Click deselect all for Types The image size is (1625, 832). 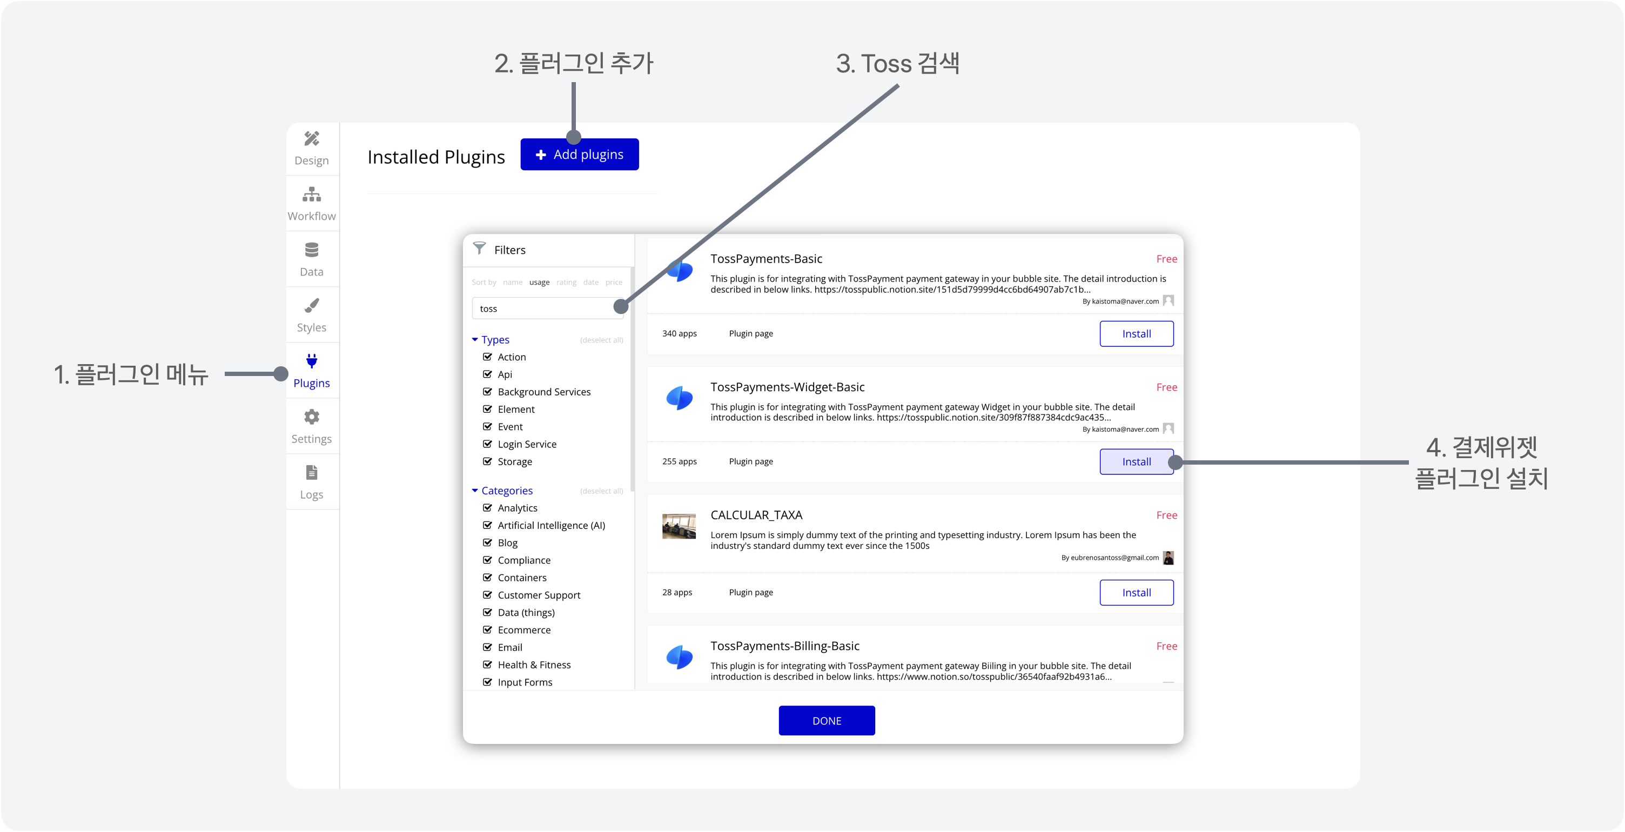click(601, 340)
